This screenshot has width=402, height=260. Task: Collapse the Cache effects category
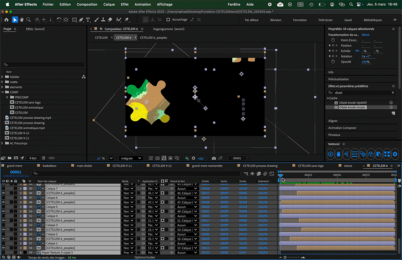(x=327, y=98)
